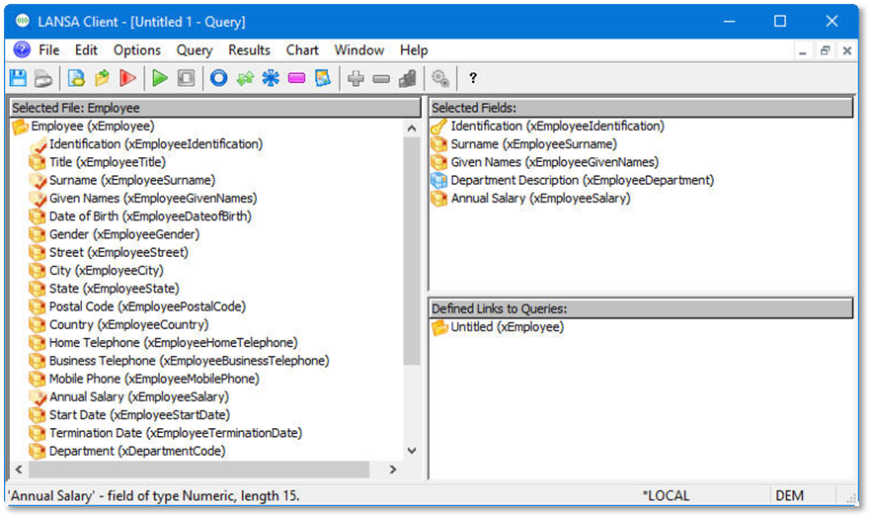The height and width of the screenshot is (518, 871).
Task: Select Annual Salary field in Selected File tree
Action: [139, 396]
